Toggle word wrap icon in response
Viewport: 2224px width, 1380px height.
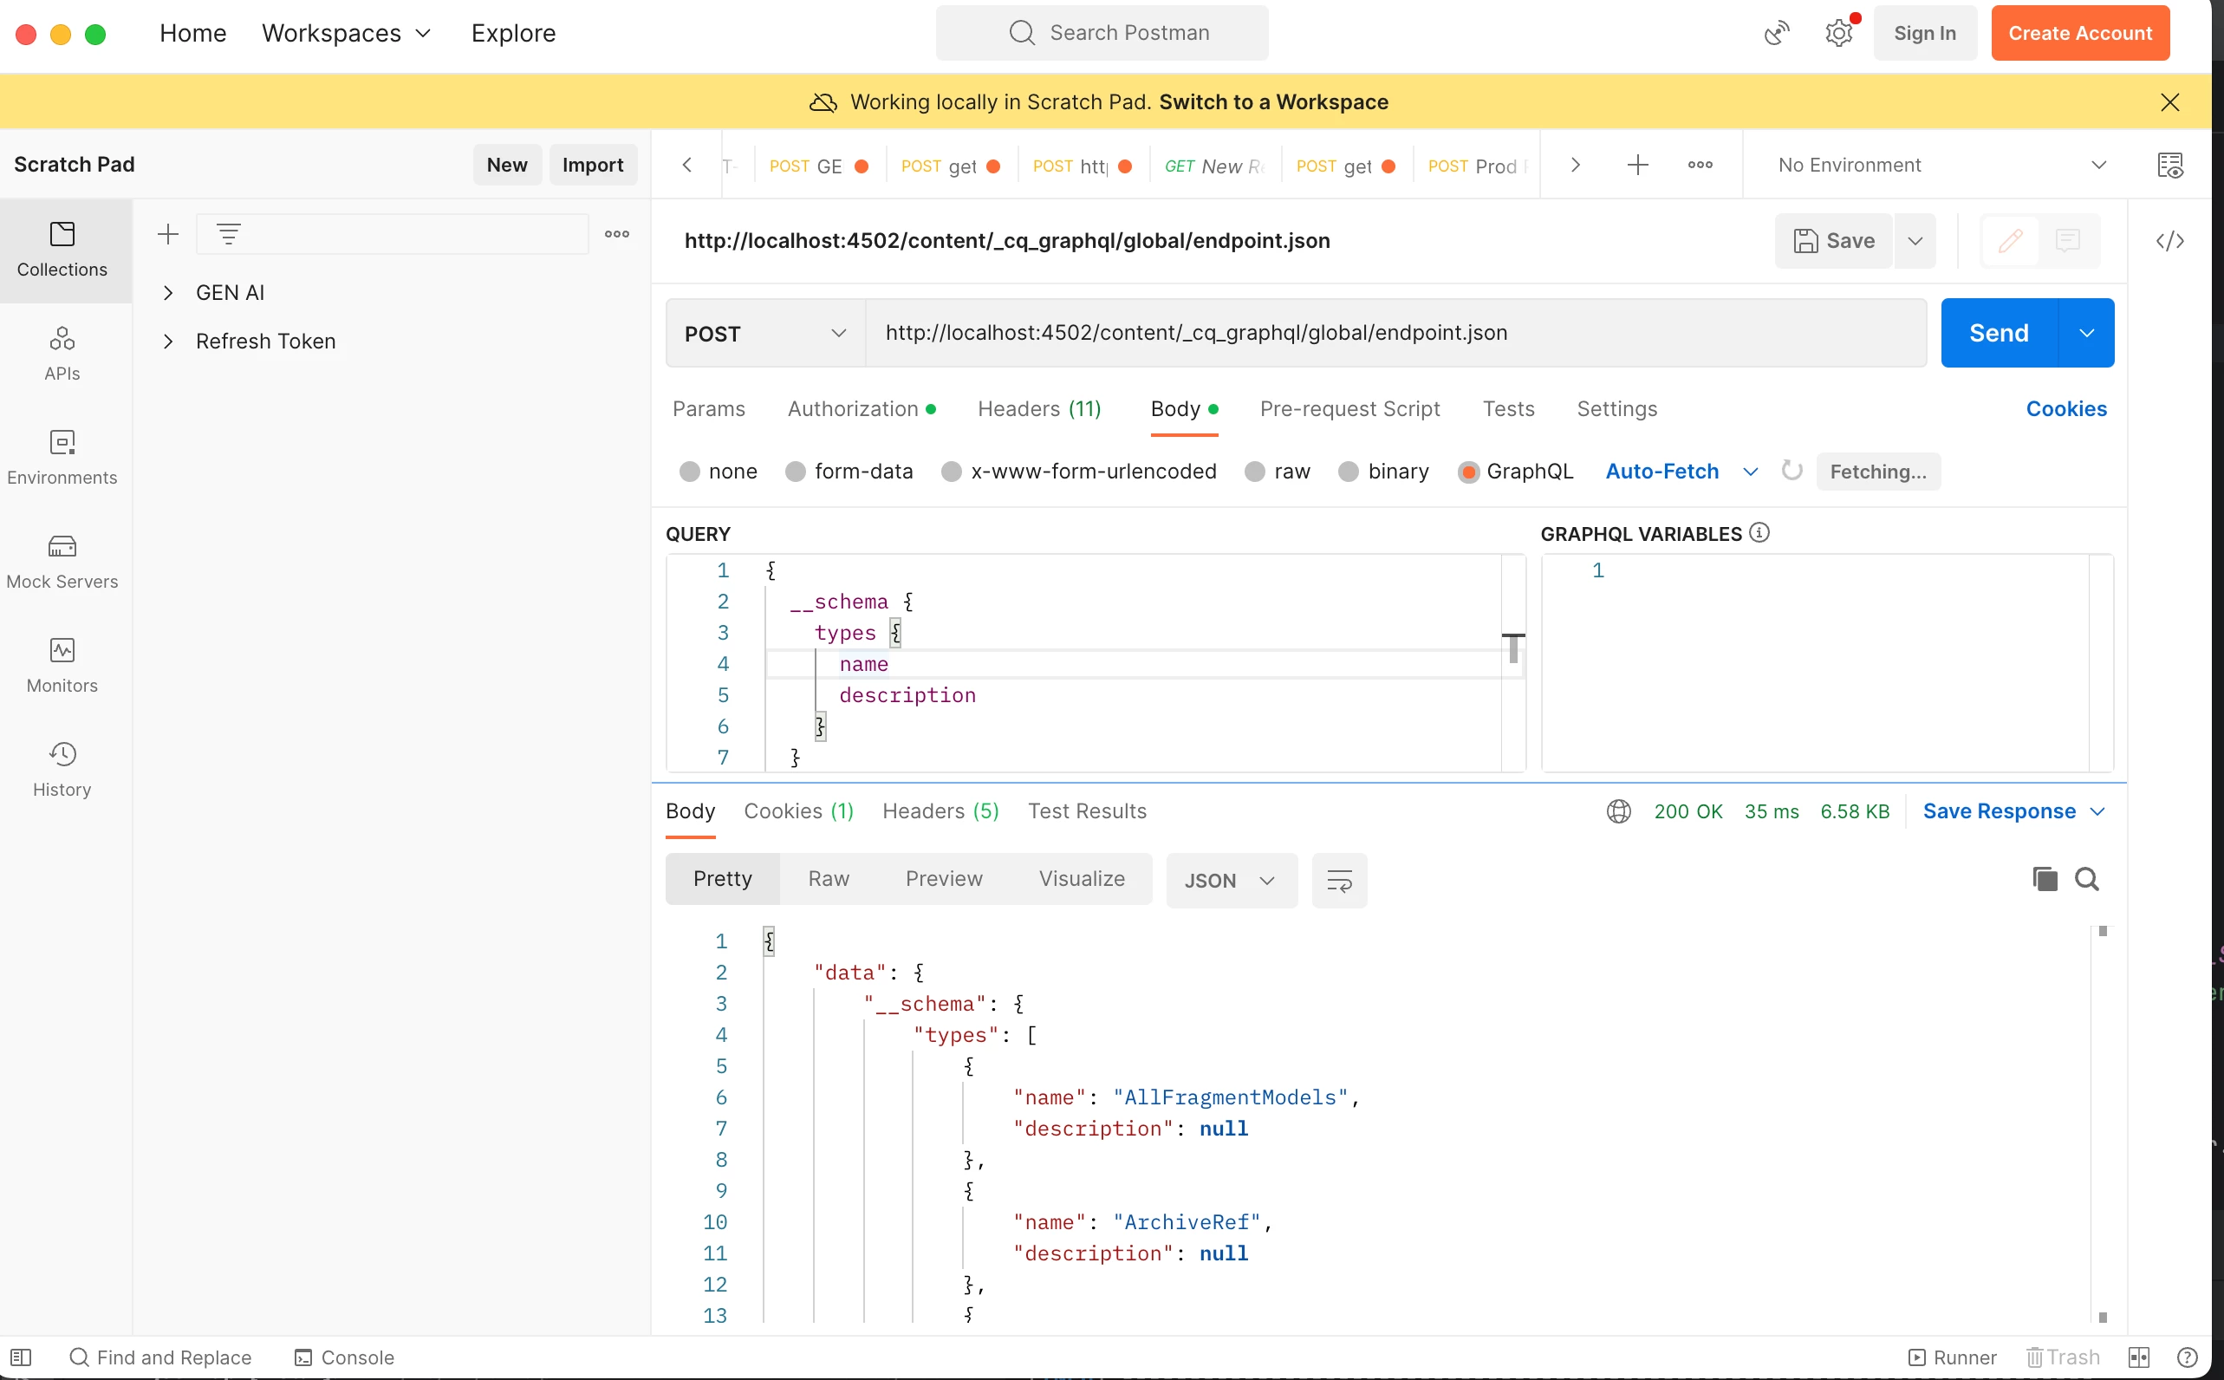click(1339, 881)
